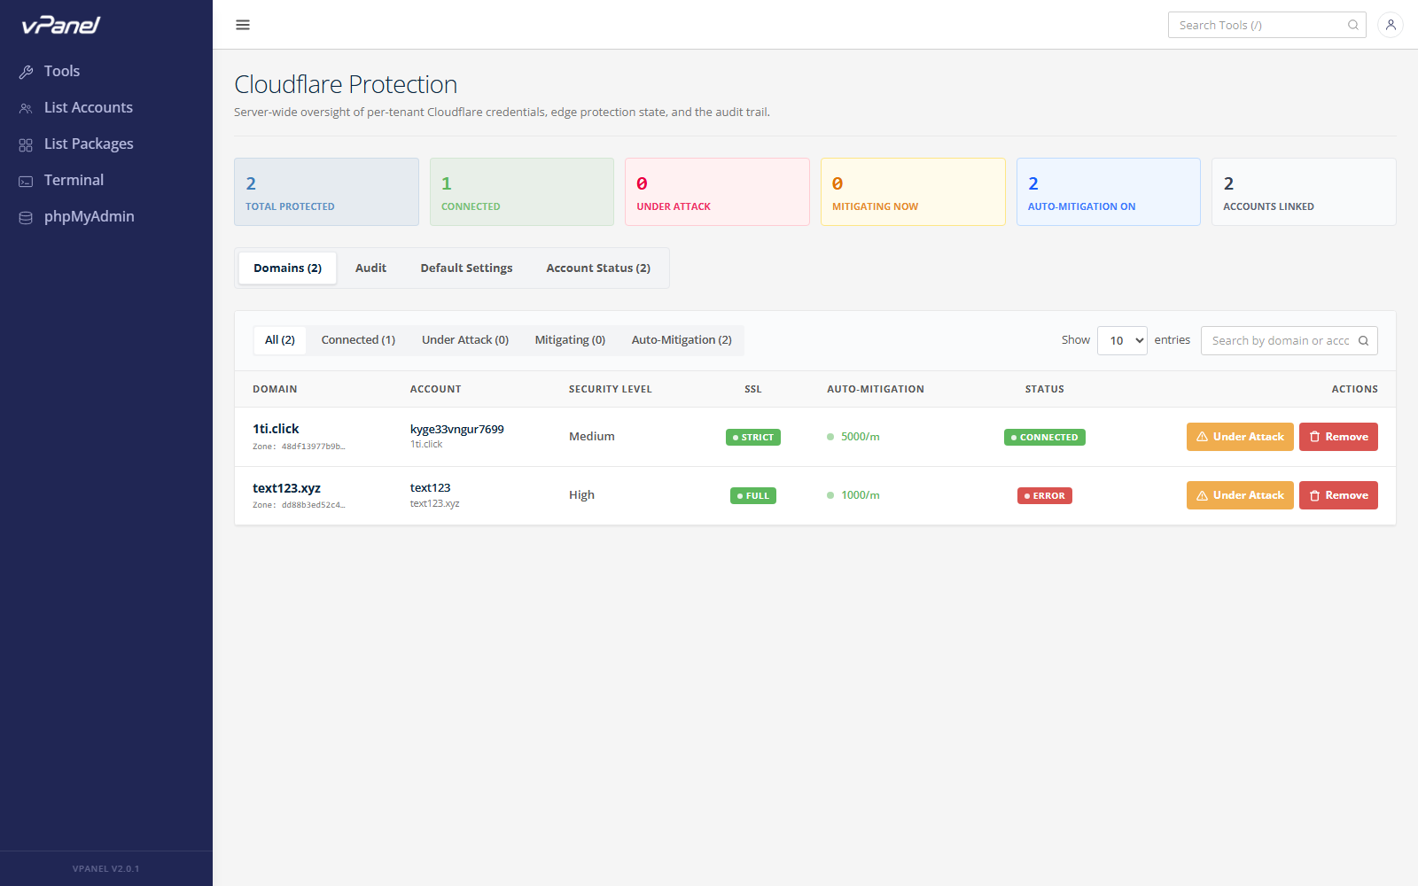Click the Security Level column header
This screenshot has width=1418, height=886.
click(x=610, y=389)
